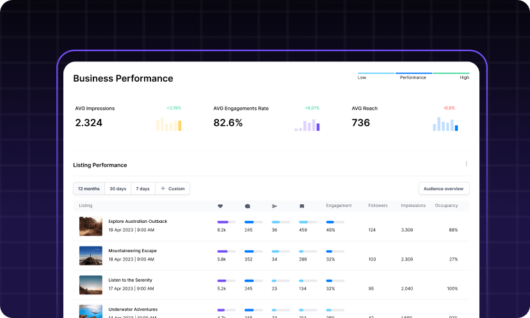This screenshot has height=318, width=530.
Task: Click the bookmark saves column icon
Action: coord(302,206)
